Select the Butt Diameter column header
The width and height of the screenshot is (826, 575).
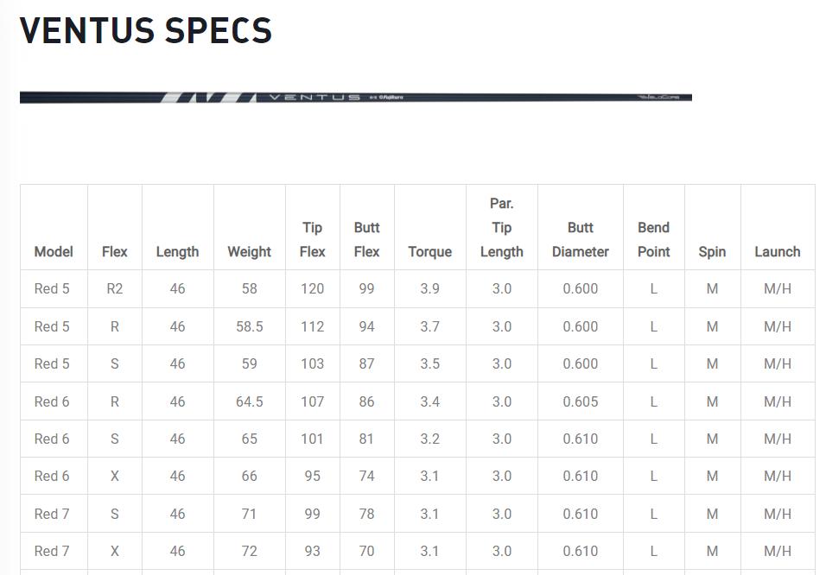coord(580,240)
